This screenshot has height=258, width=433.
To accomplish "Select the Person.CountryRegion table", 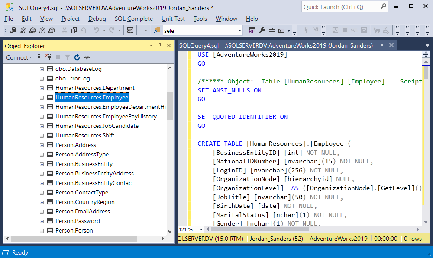I will click(x=85, y=202).
